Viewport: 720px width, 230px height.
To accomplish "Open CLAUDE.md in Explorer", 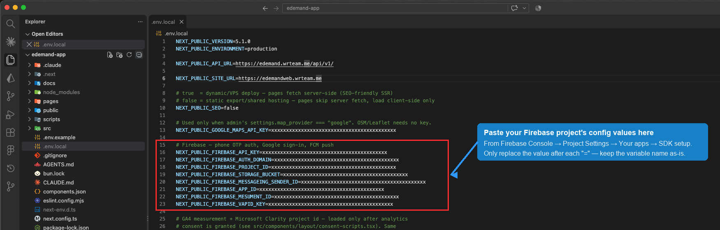I will 58,182.
